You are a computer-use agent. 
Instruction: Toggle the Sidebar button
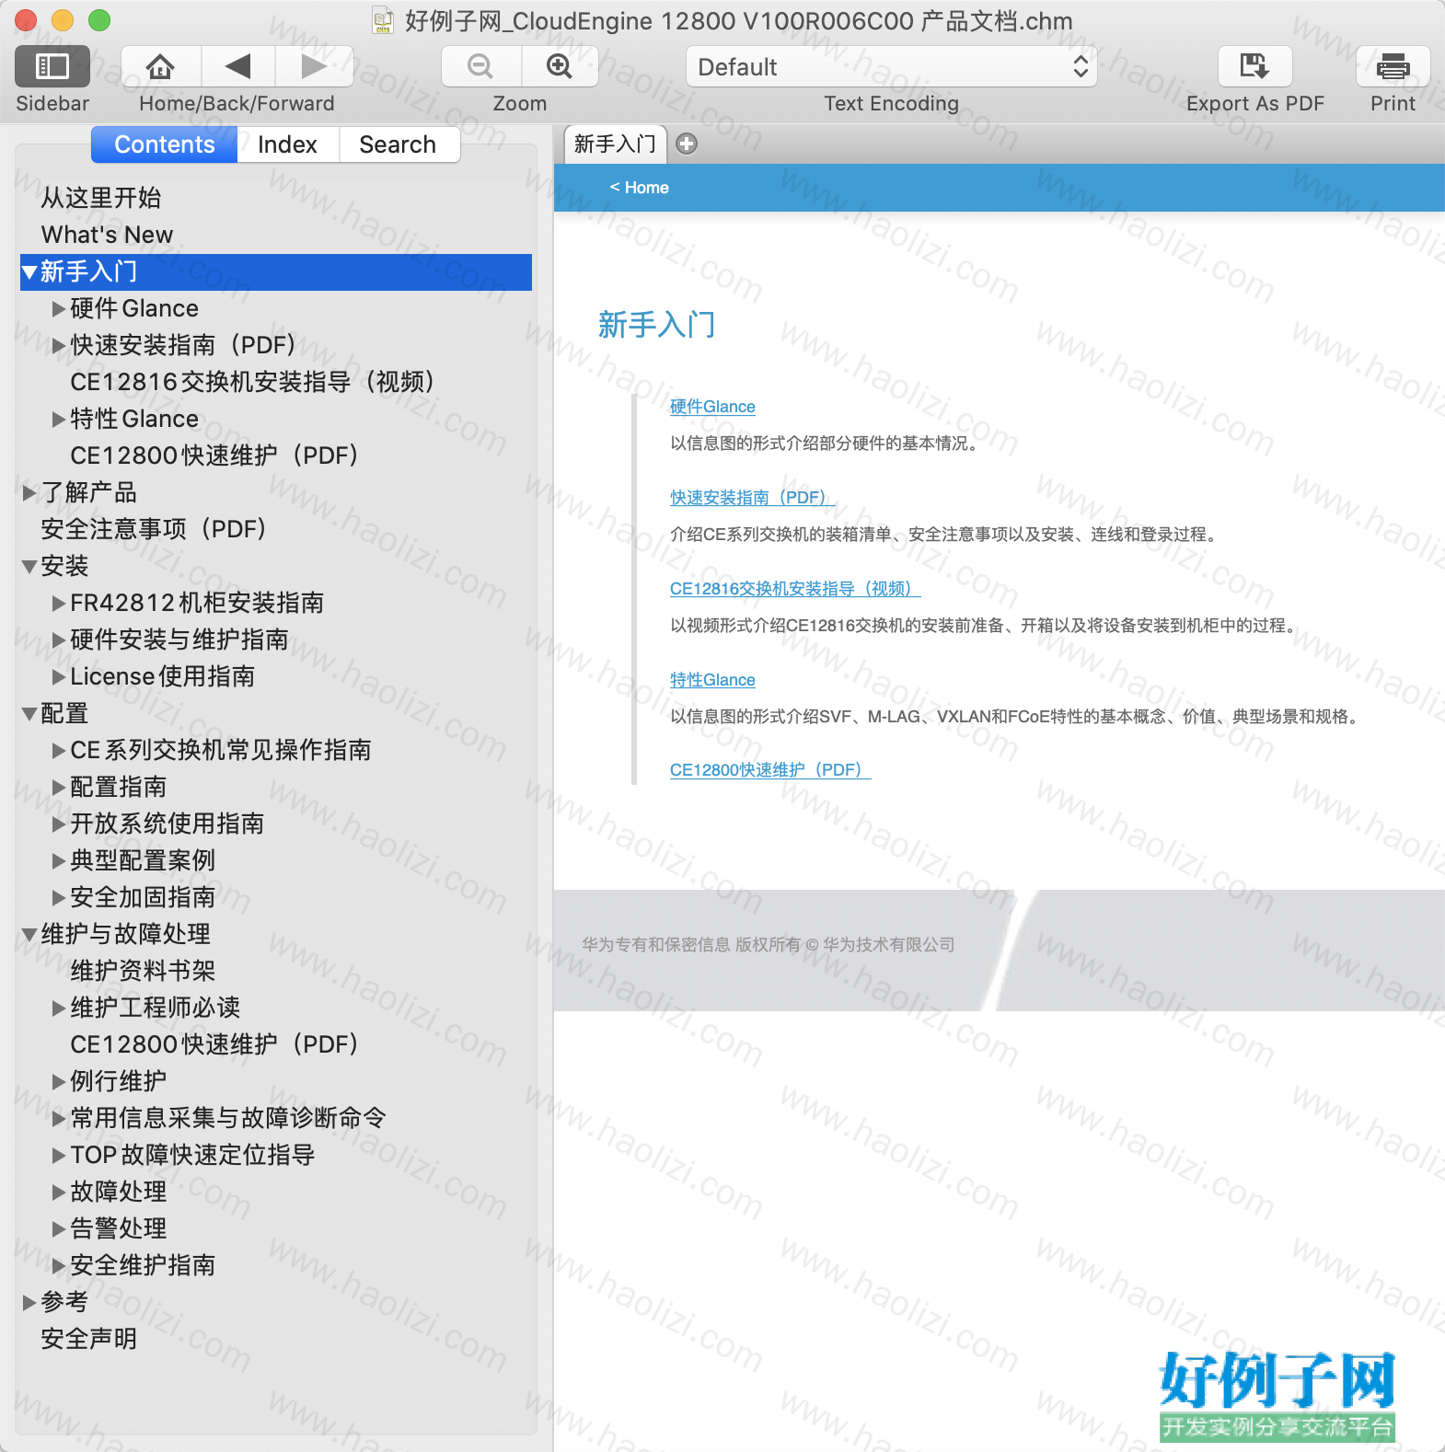point(52,66)
